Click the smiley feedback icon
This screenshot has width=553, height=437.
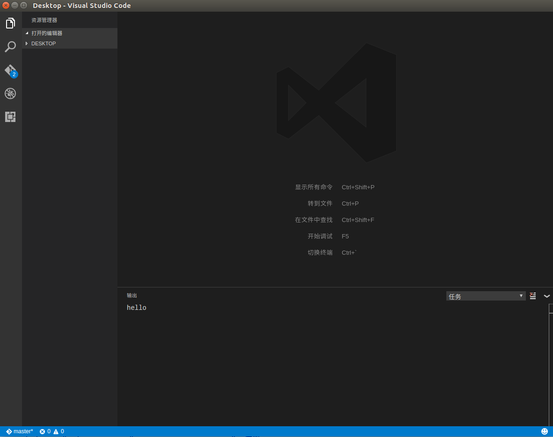[x=545, y=431]
